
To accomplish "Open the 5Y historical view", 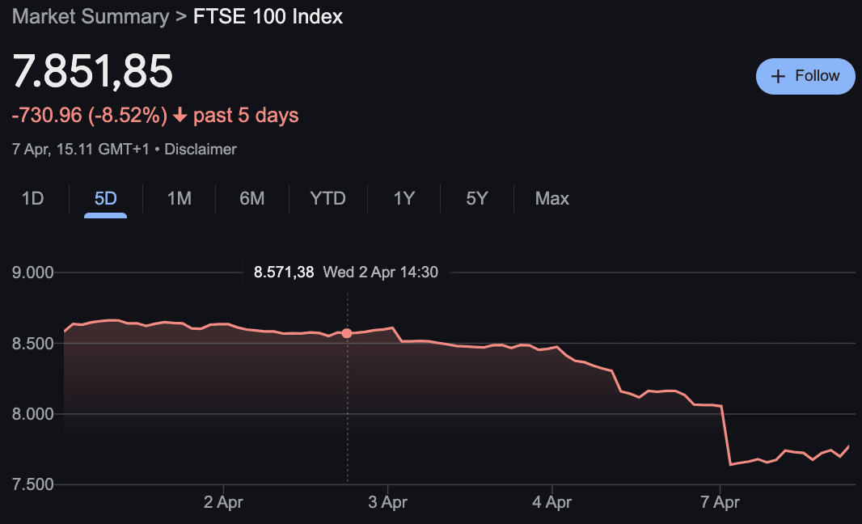I will (x=475, y=198).
